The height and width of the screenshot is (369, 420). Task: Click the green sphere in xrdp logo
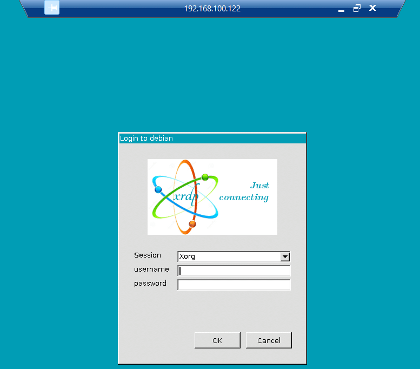coord(205,177)
